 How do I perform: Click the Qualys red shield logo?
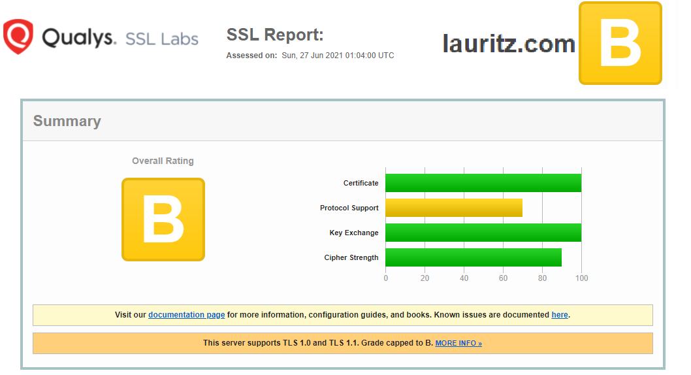18,37
